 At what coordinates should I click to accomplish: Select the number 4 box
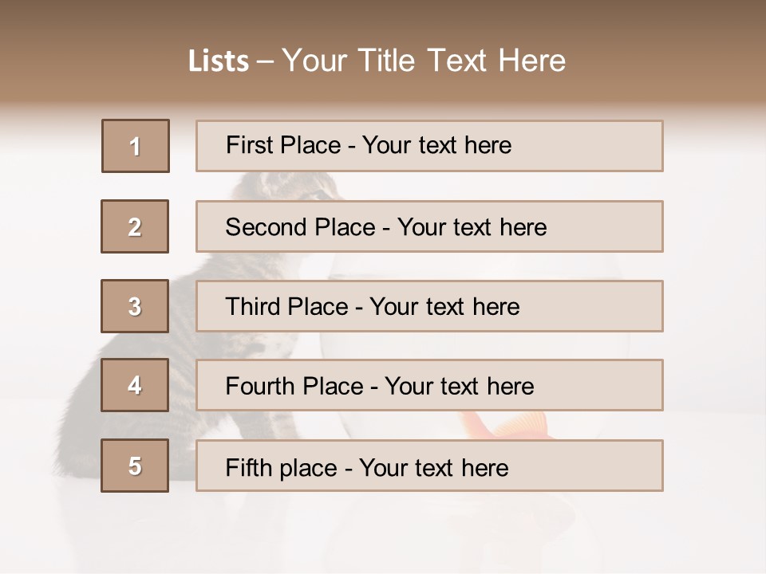(x=135, y=385)
